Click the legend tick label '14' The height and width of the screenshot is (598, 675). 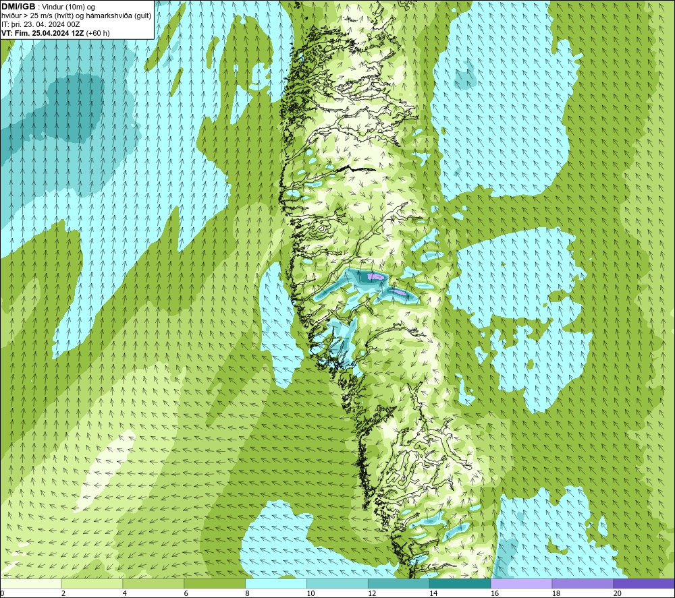[433, 593]
